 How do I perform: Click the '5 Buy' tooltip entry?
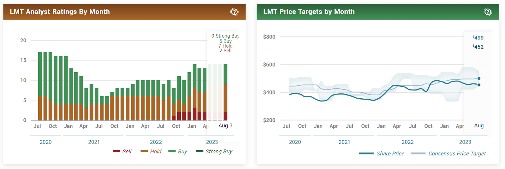click(x=225, y=41)
